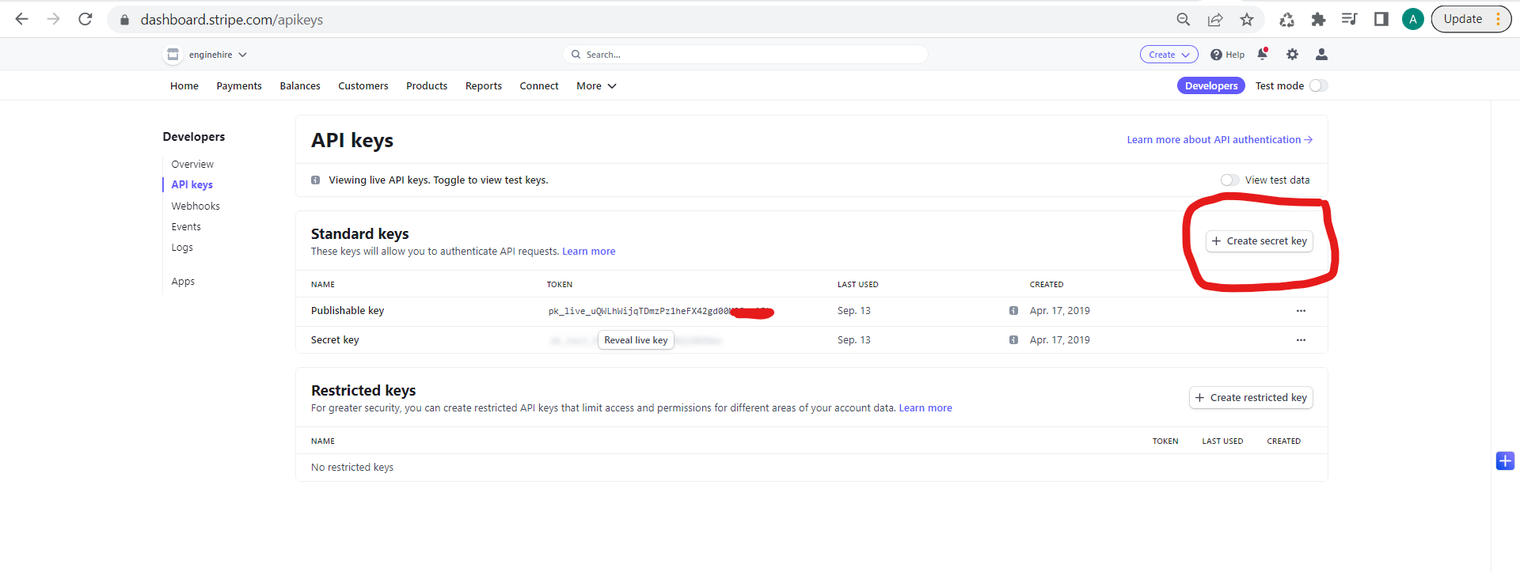This screenshot has height=572, width=1520.
Task: Reload the page with the refresh icon
Action: point(85,19)
